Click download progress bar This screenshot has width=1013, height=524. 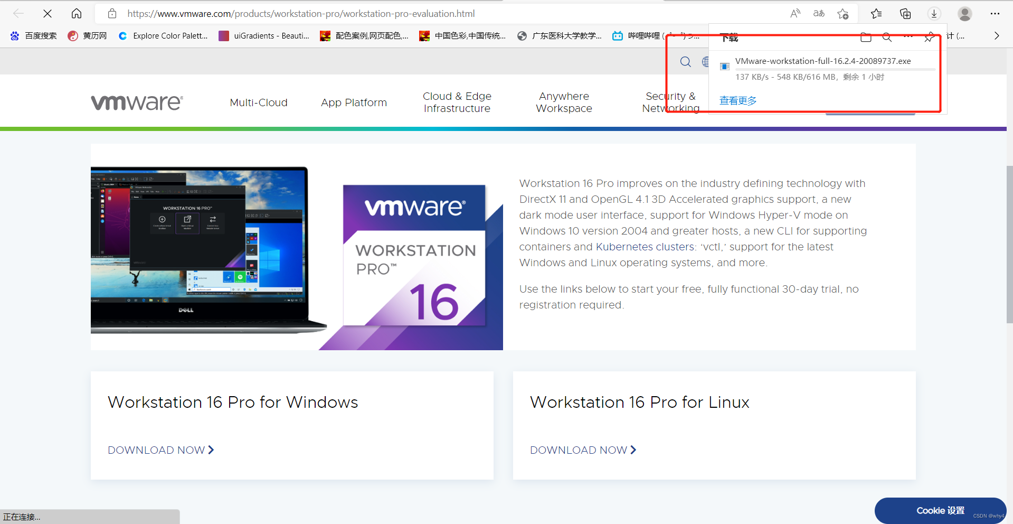835,69
